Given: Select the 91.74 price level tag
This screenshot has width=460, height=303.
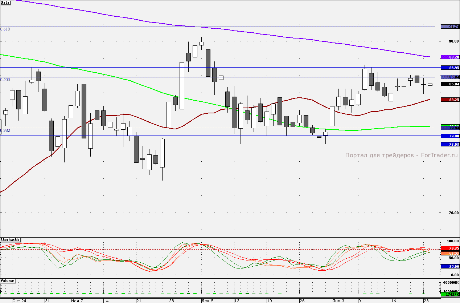Looking at the screenshot, I should pos(450,27).
